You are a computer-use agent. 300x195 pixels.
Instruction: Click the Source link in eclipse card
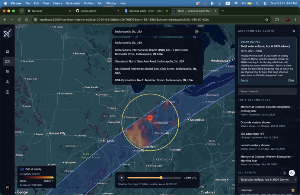click(x=244, y=80)
